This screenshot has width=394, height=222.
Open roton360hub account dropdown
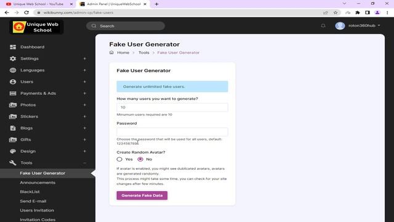tap(364, 26)
